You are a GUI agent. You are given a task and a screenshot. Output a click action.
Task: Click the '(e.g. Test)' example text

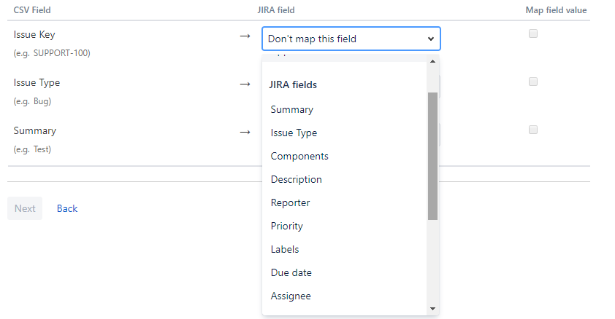(32, 149)
